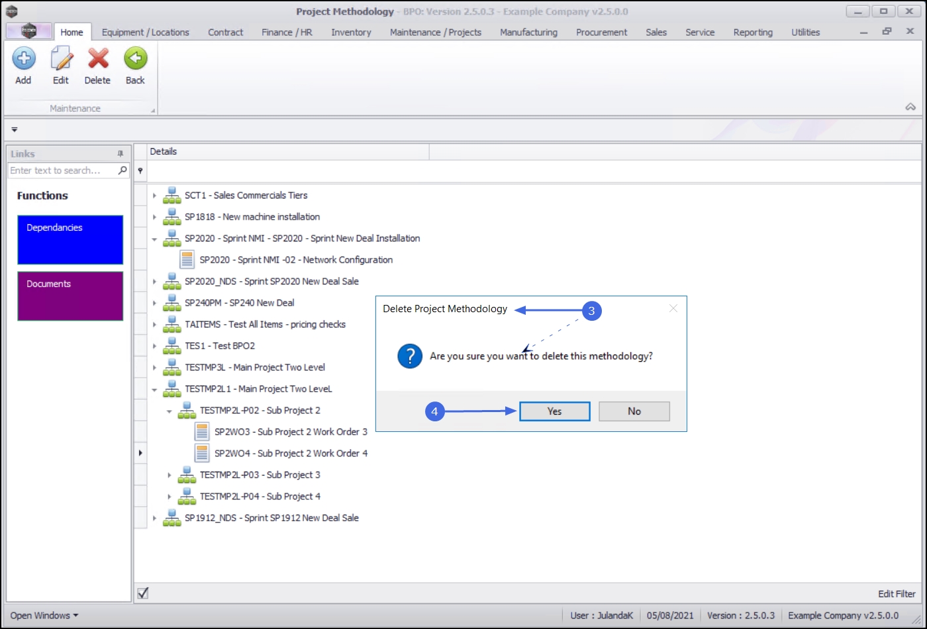
Task: Switch to the Home ribbon tab
Action: (x=72, y=32)
